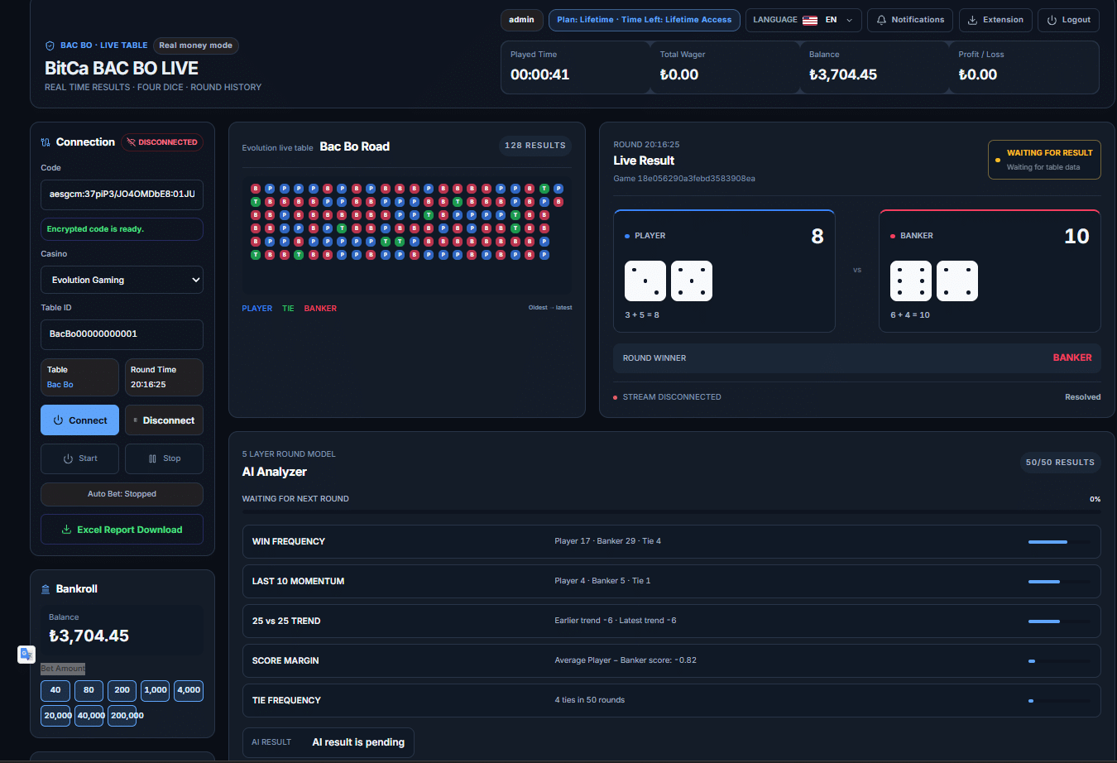Click the SCORE MARGIN row

pyautogui.click(x=671, y=660)
